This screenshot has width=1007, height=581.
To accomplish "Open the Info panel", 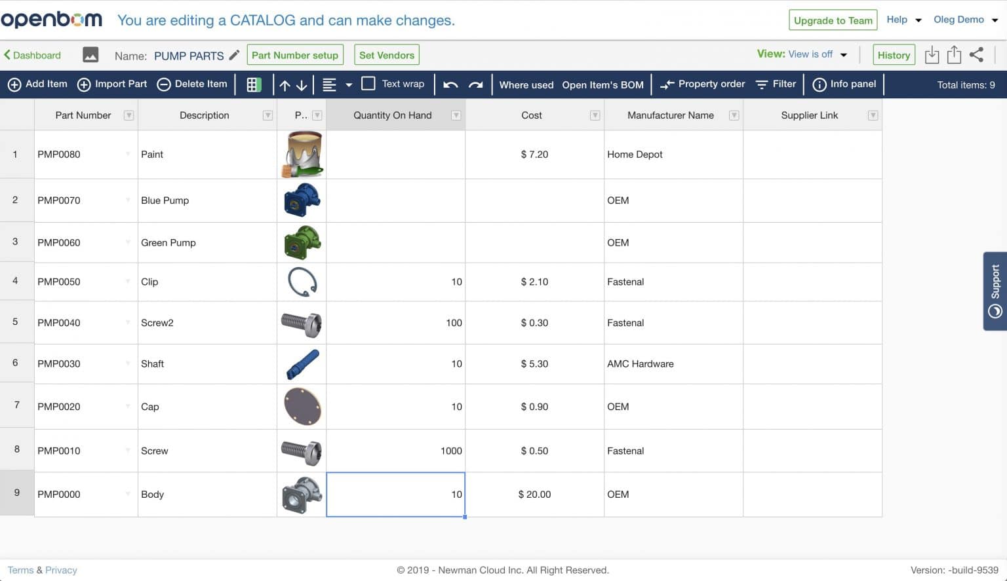I will point(844,84).
